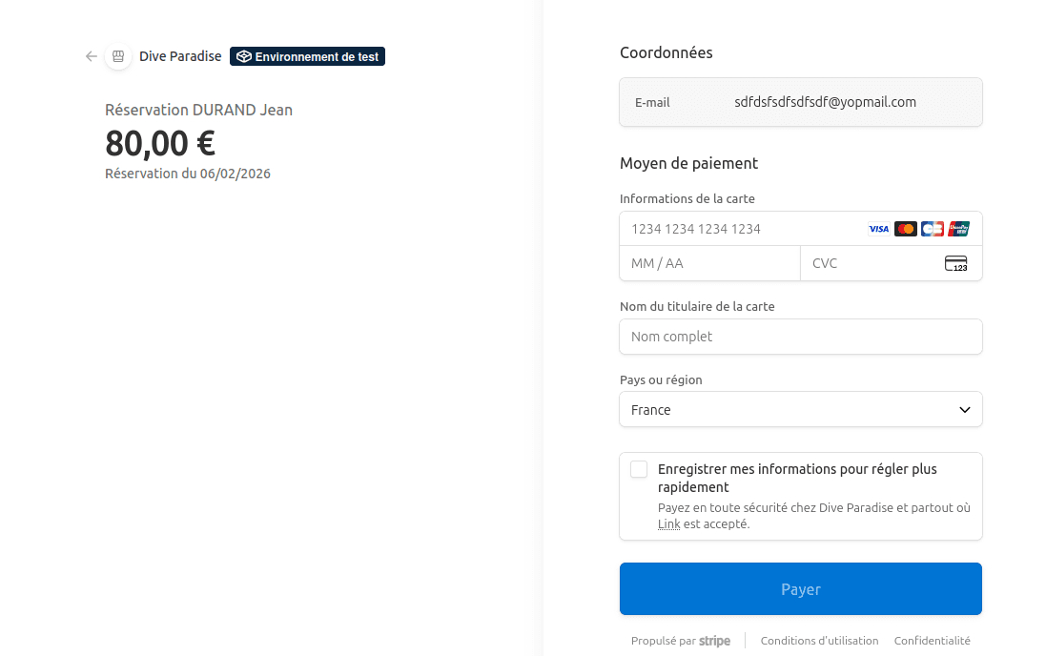Open Conditions d'utilisation

pyautogui.click(x=819, y=641)
